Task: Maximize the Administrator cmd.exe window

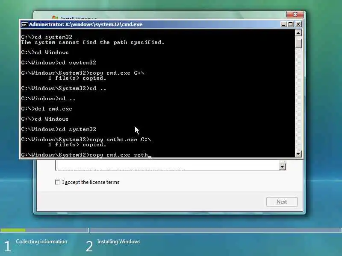Action: pyautogui.click(x=291, y=24)
